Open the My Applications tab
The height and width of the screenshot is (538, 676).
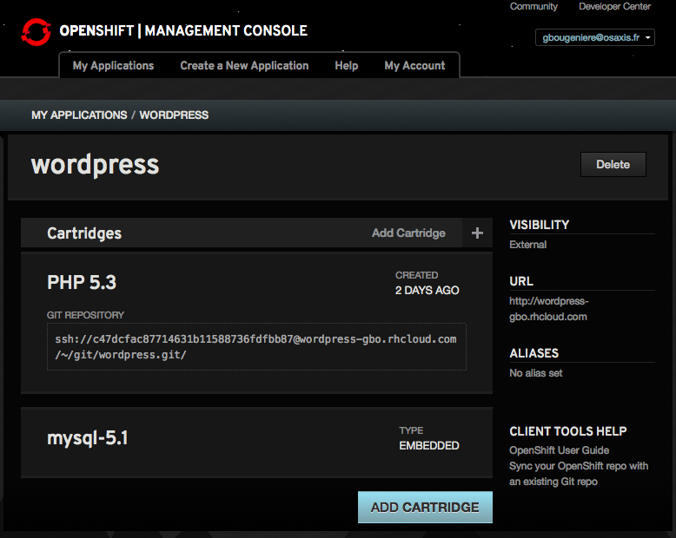(113, 65)
